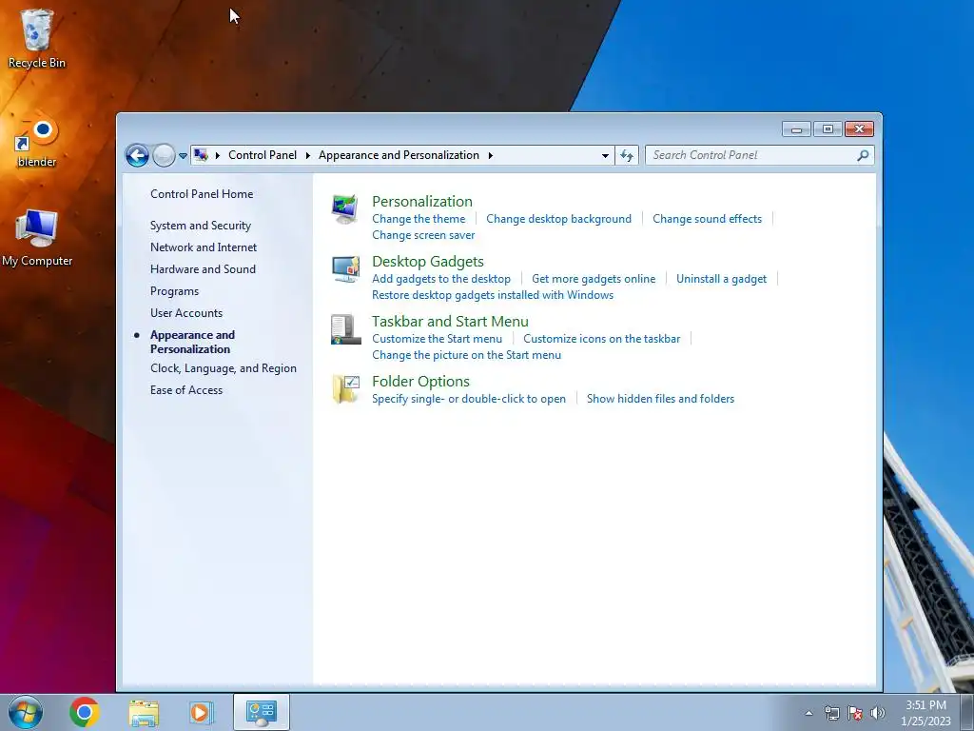
Task: Open Hardware and Sound category
Action: tap(203, 269)
